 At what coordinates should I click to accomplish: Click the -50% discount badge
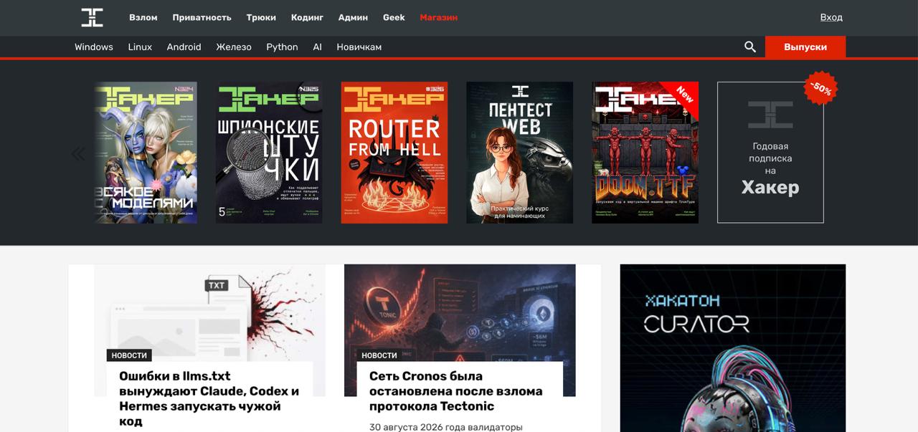(820, 88)
